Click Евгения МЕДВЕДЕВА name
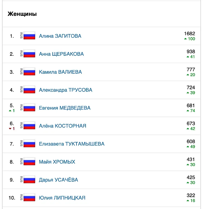Viewport: 203px width, 209px height. click(x=65, y=108)
